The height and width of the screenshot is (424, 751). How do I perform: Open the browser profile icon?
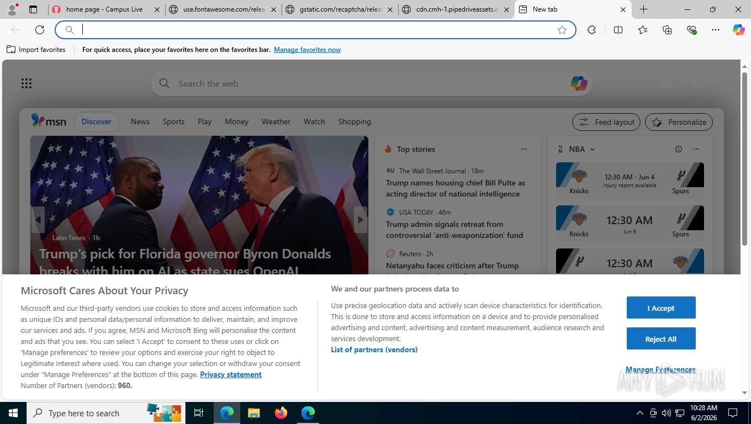tap(12, 9)
